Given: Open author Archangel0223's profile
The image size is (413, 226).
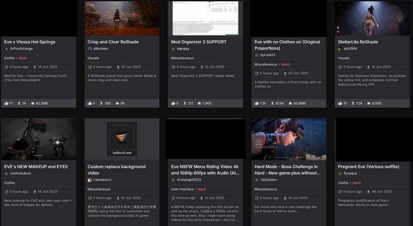Looking at the screenshot, I should tap(189, 180).
